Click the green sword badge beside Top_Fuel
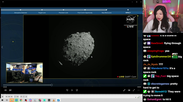183x102 pixels. click(x=145, y=76)
